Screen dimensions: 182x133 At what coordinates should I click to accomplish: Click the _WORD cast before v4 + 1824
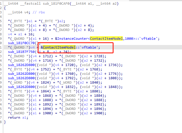[18, 82]
